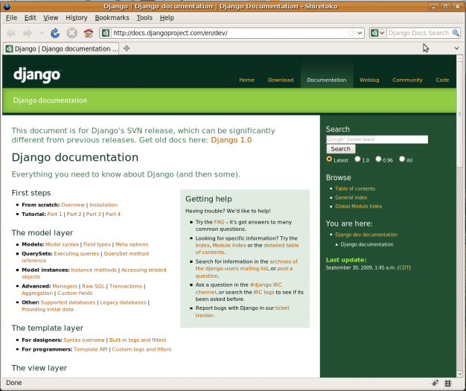This screenshot has height=391, width=466.
Task: Open the Field types link
Action: tap(97, 244)
